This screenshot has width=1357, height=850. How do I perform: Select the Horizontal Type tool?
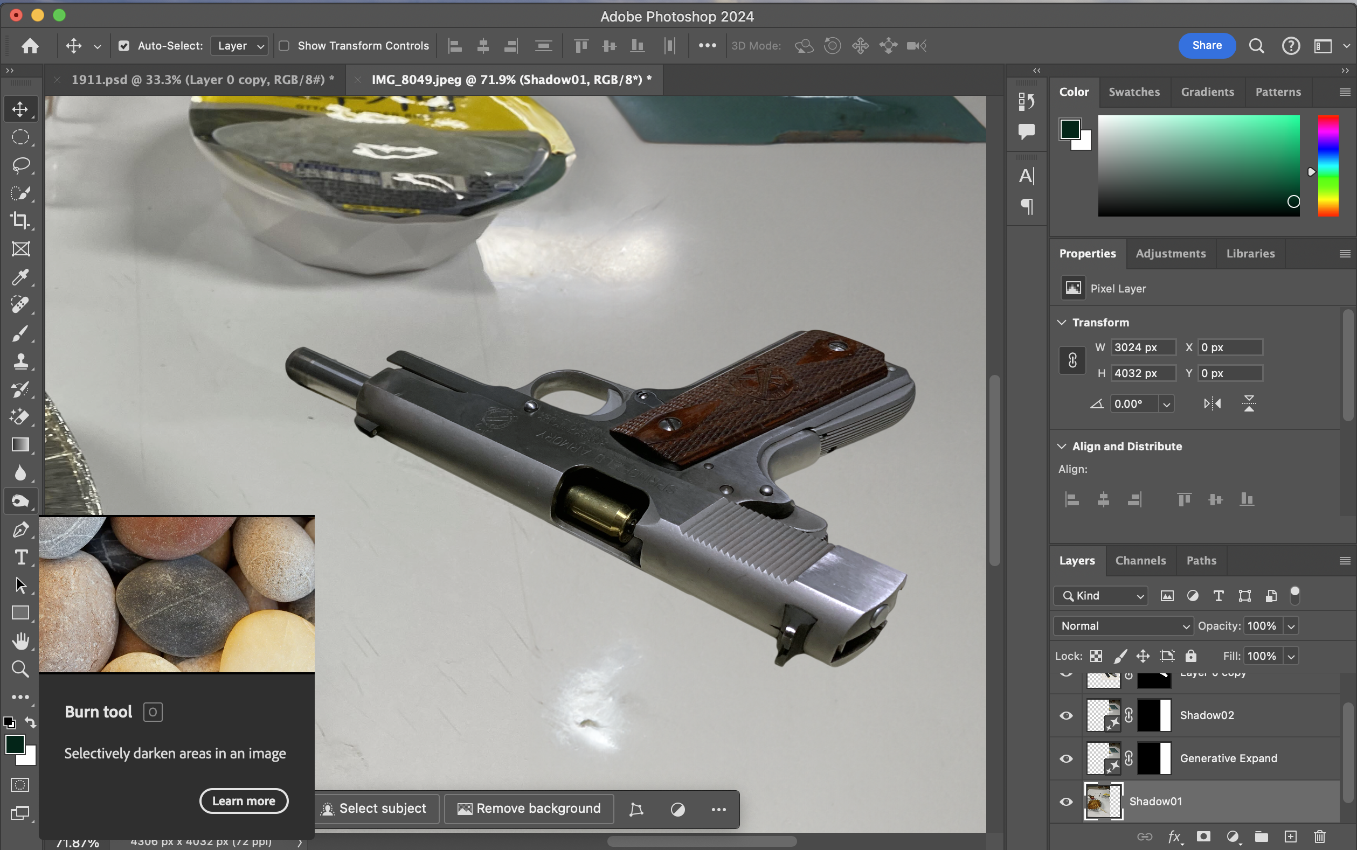[x=20, y=557]
